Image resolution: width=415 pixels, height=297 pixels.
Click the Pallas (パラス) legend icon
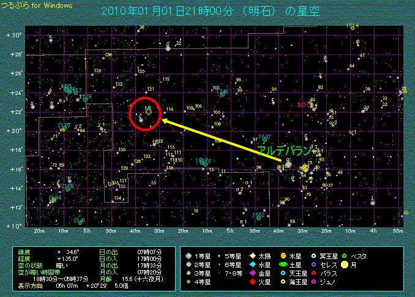pyautogui.click(x=313, y=274)
